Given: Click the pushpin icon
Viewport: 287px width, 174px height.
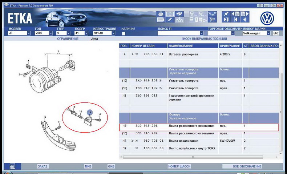Looking at the screenshot, I should pos(226,14).
